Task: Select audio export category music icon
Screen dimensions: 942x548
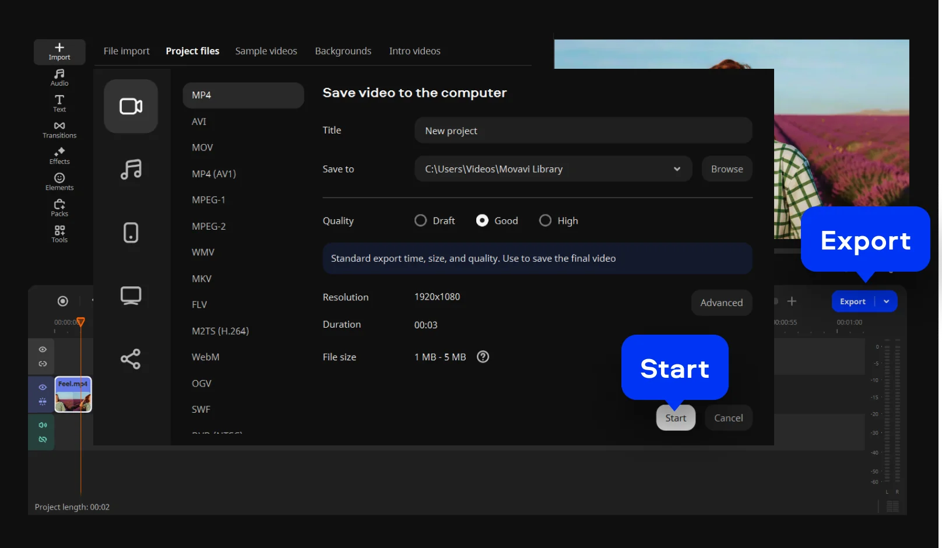Action: click(x=131, y=170)
